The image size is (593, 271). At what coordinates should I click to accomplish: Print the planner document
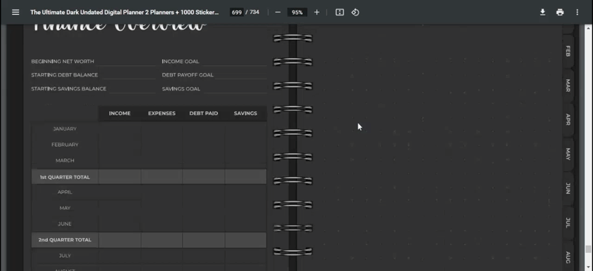(x=560, y=12)
